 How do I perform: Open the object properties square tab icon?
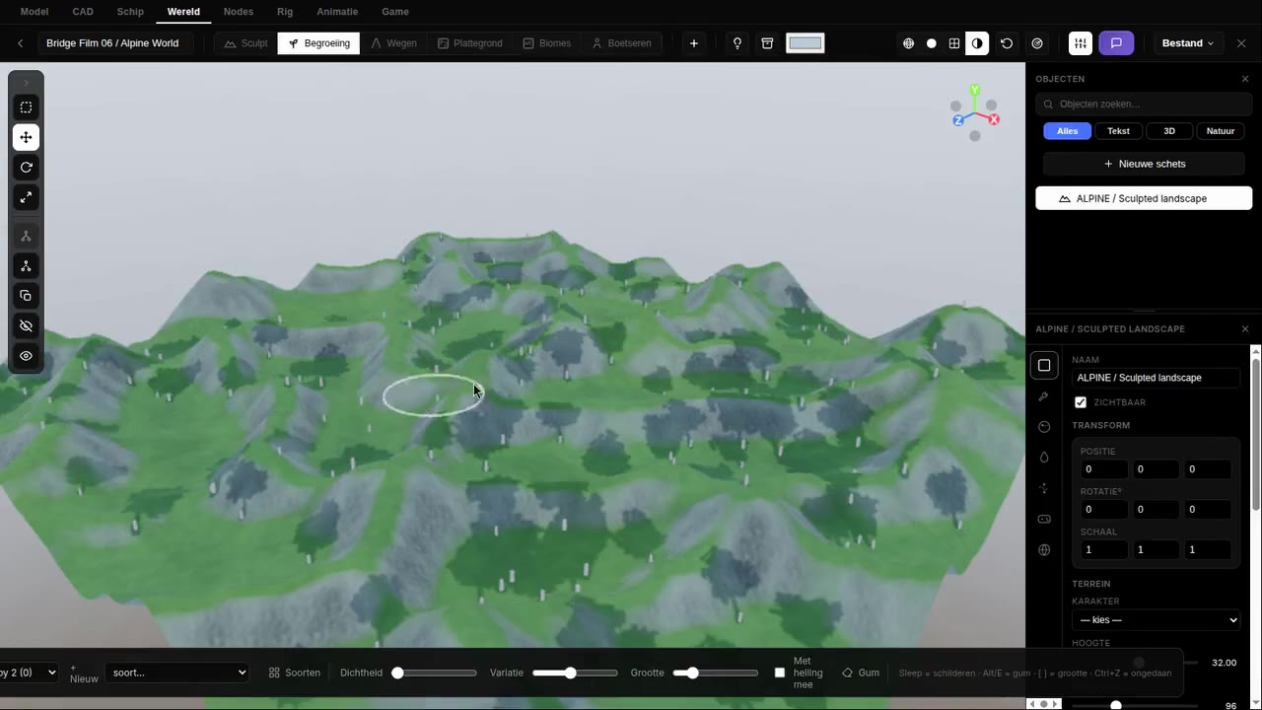point(1044,366)
